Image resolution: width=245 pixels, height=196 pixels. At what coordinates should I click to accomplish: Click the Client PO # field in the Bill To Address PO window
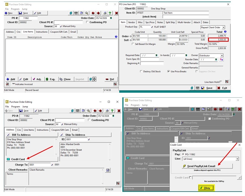70,120
